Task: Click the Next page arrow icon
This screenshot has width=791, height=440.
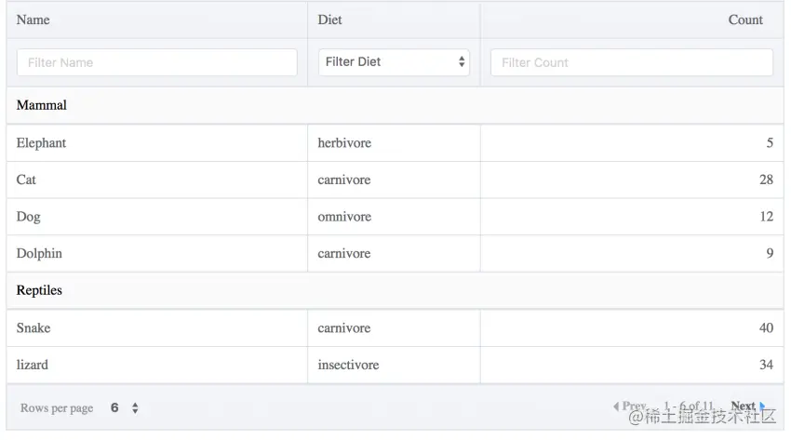Action: coord(762,406)
